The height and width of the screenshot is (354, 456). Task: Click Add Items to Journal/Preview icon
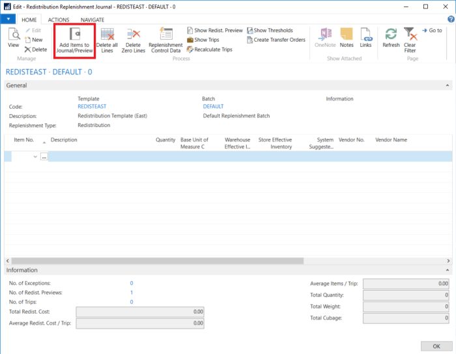(74, 35)
